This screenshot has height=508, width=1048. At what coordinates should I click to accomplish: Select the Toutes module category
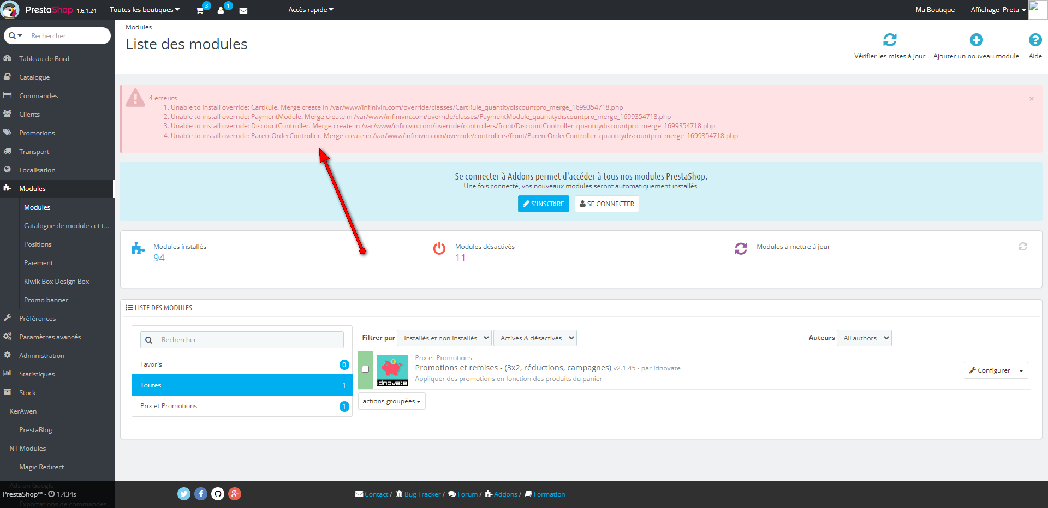[x=242, y=385]
